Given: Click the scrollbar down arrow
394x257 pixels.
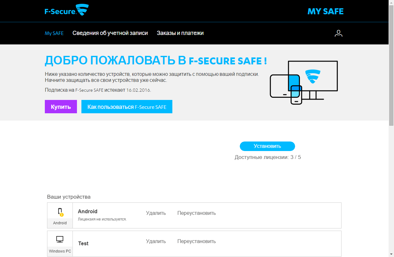Looking at the screenshot, I should coord(391,254).
